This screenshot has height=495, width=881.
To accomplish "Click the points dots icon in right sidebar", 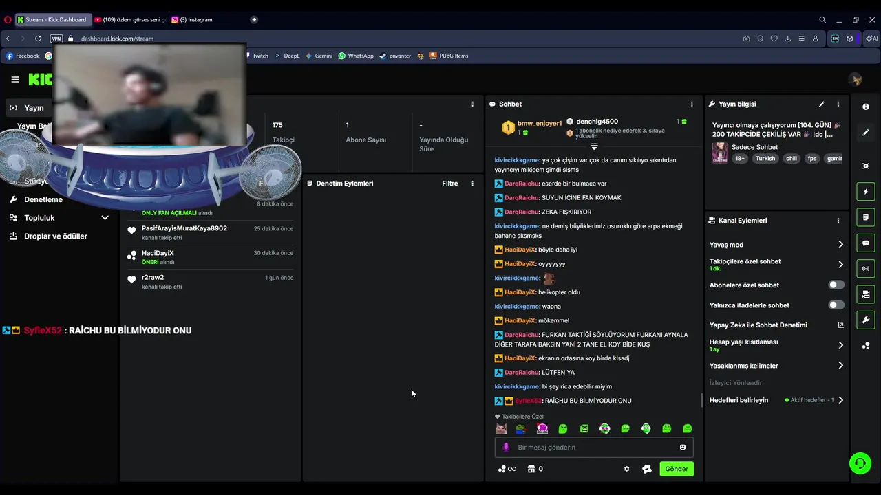I will click(x=866, y=346).
